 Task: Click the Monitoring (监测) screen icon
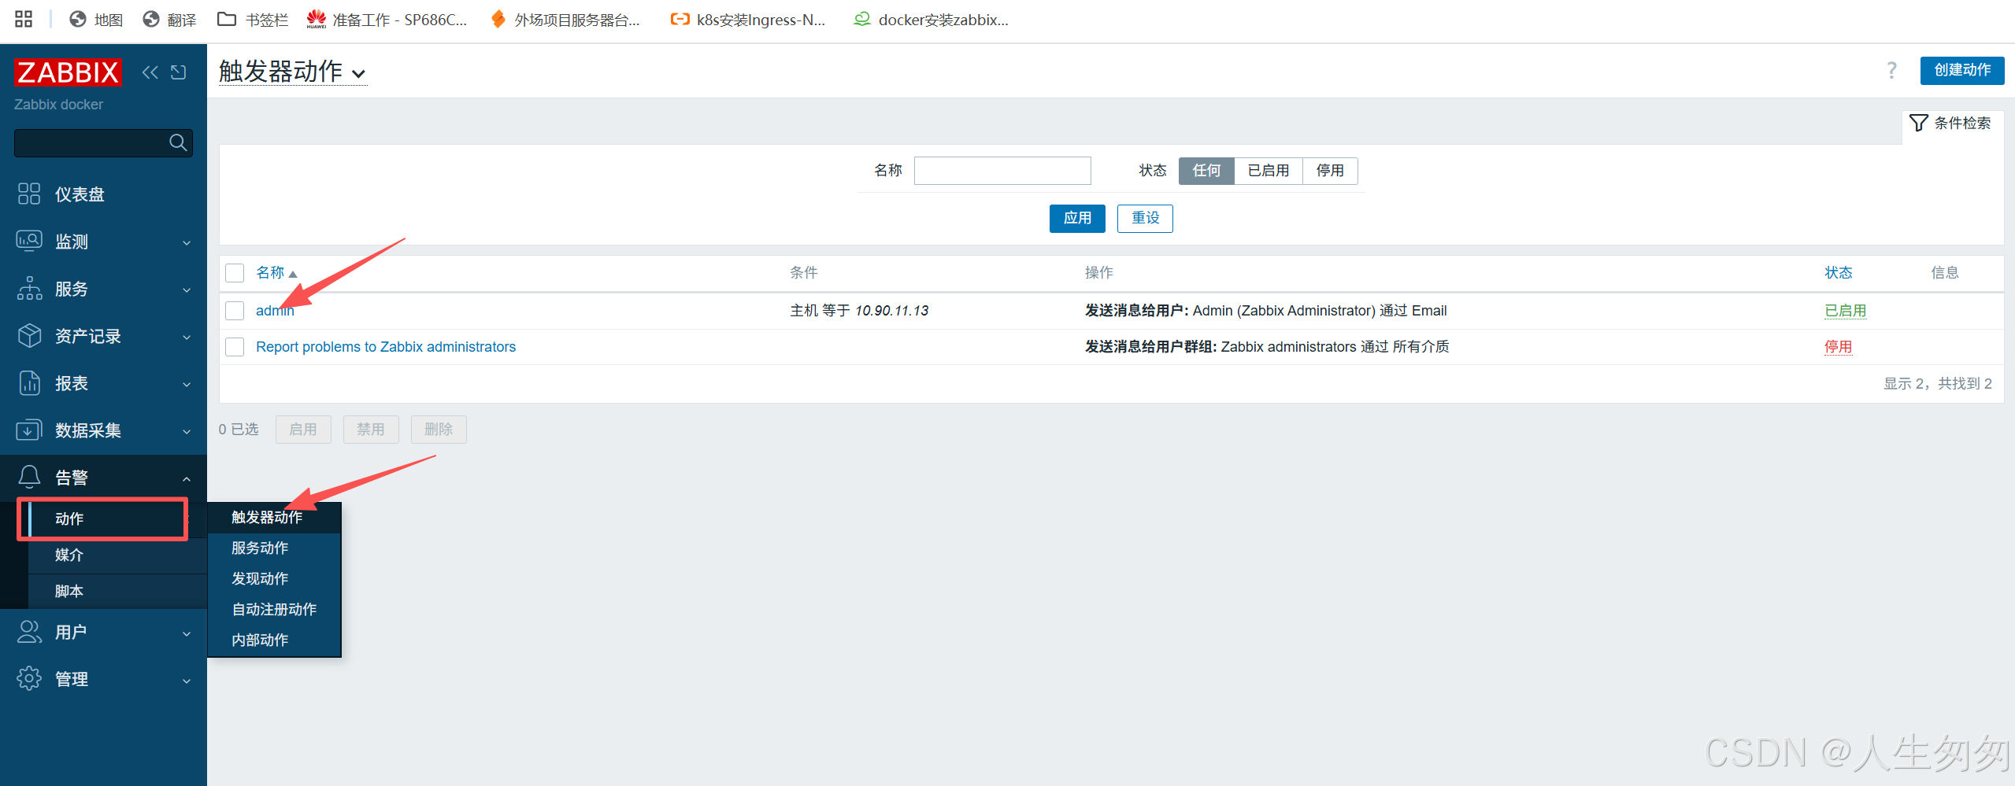click(29, 241)
